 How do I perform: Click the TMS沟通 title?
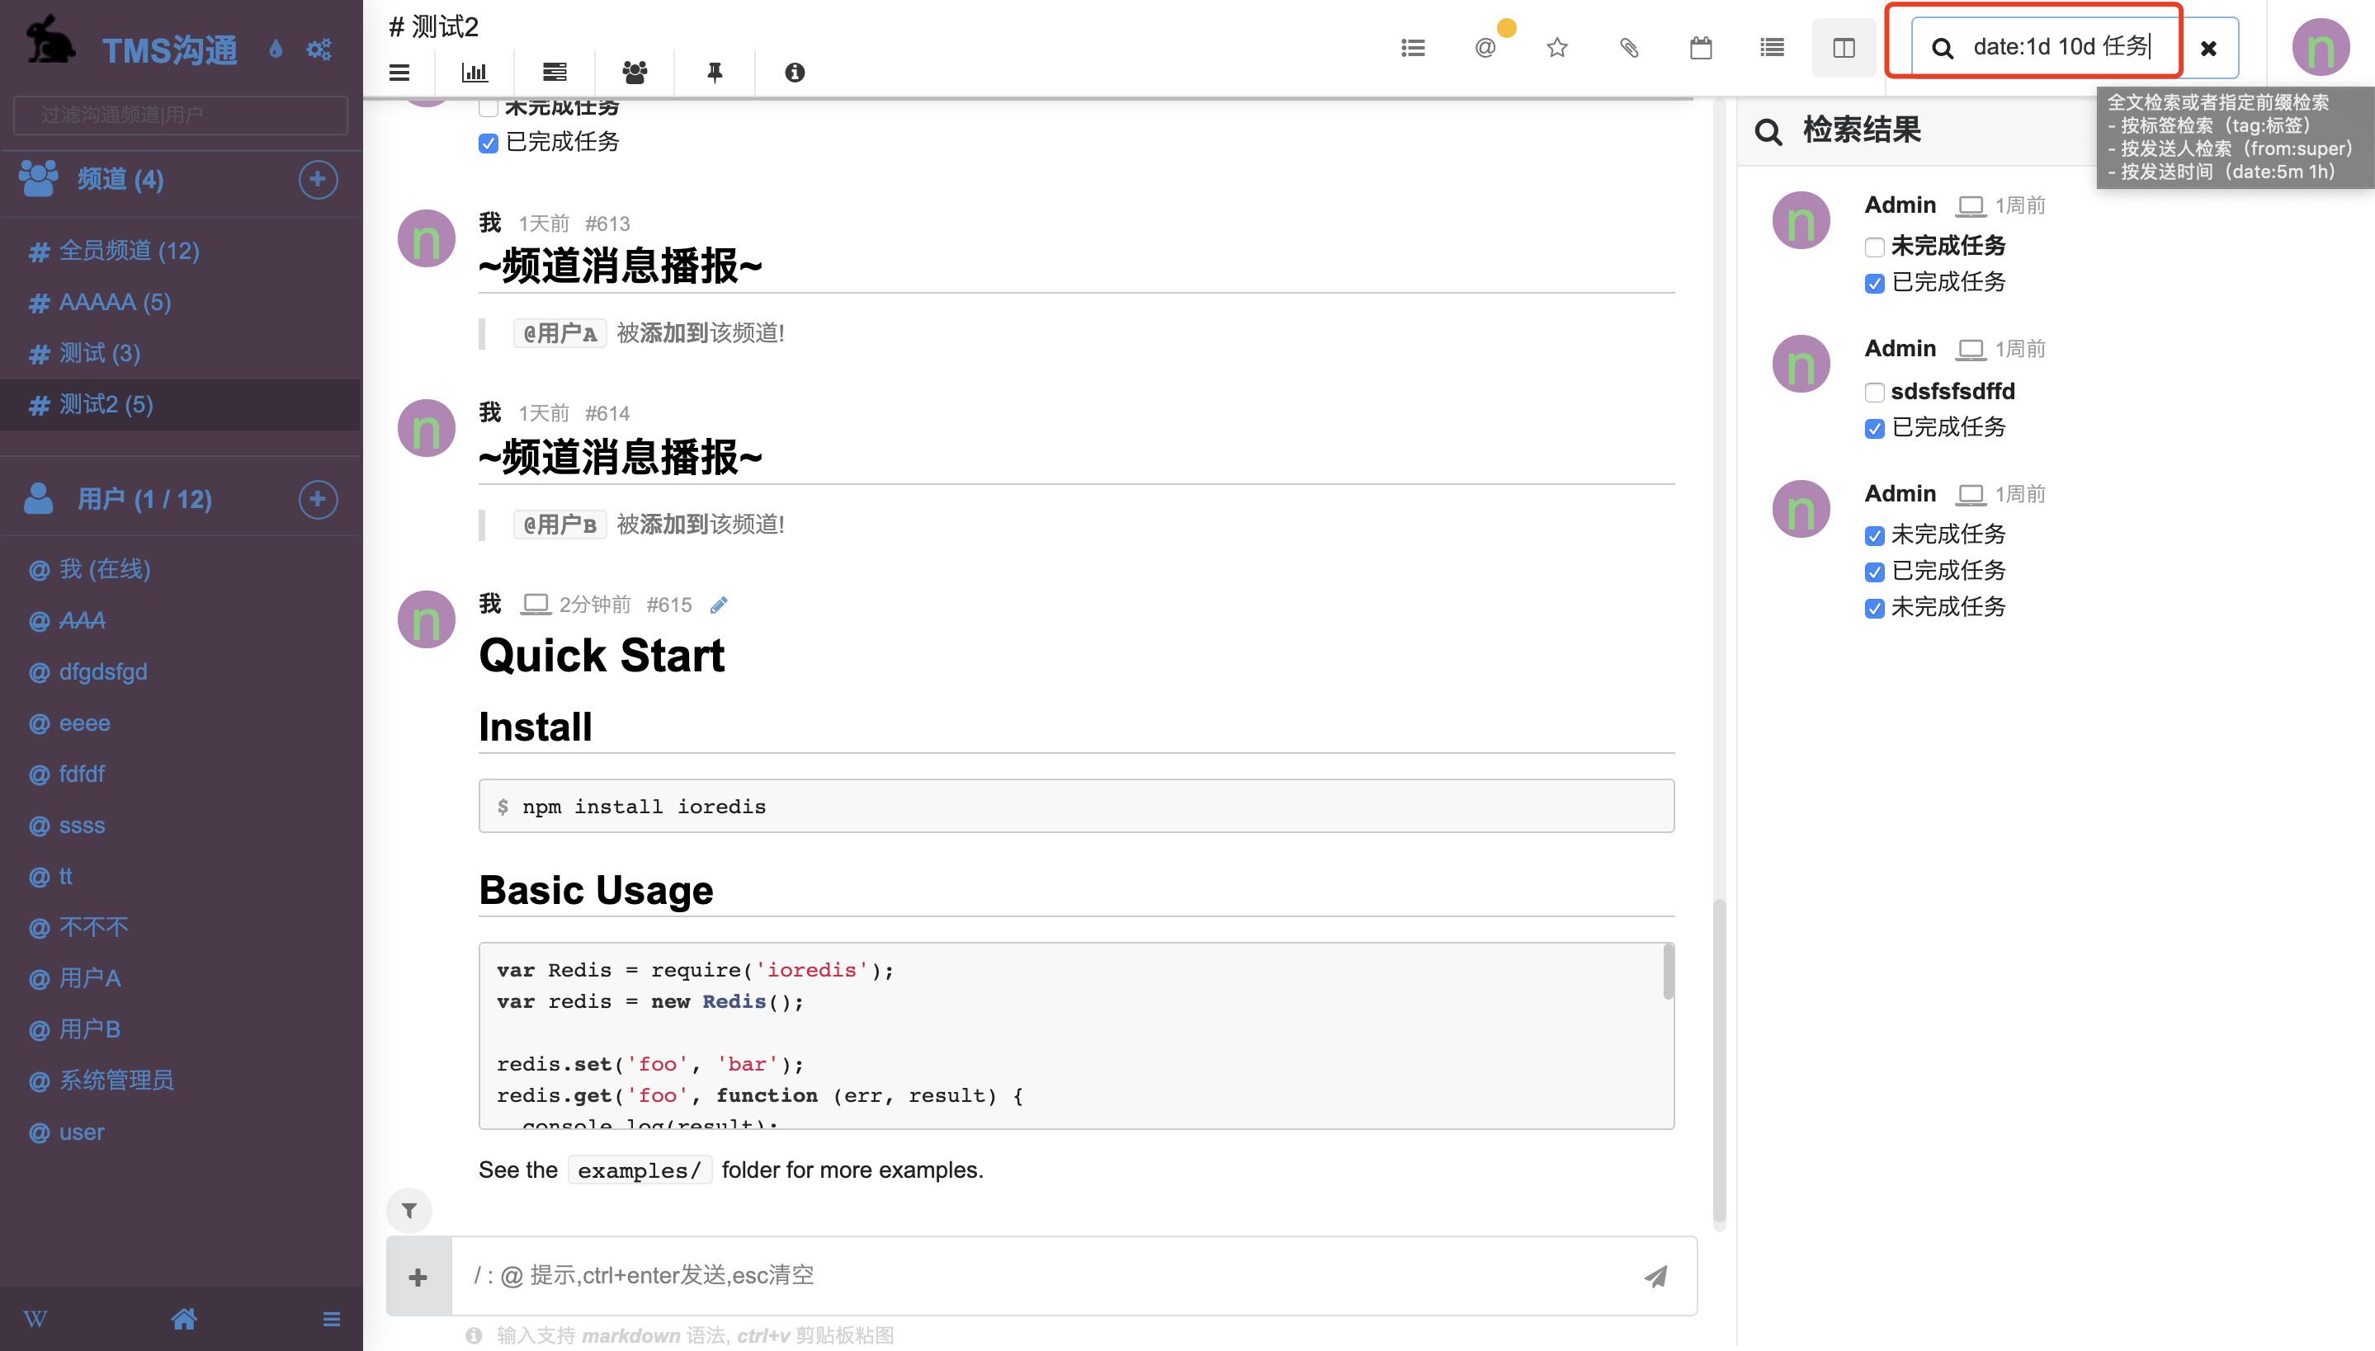[x=170, y=49]
